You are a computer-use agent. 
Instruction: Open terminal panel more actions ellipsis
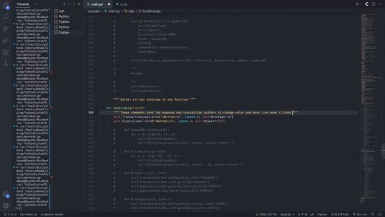tap(35, 4)
